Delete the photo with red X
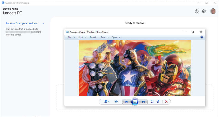Screen dimensions: 219x117 [166, 102]
